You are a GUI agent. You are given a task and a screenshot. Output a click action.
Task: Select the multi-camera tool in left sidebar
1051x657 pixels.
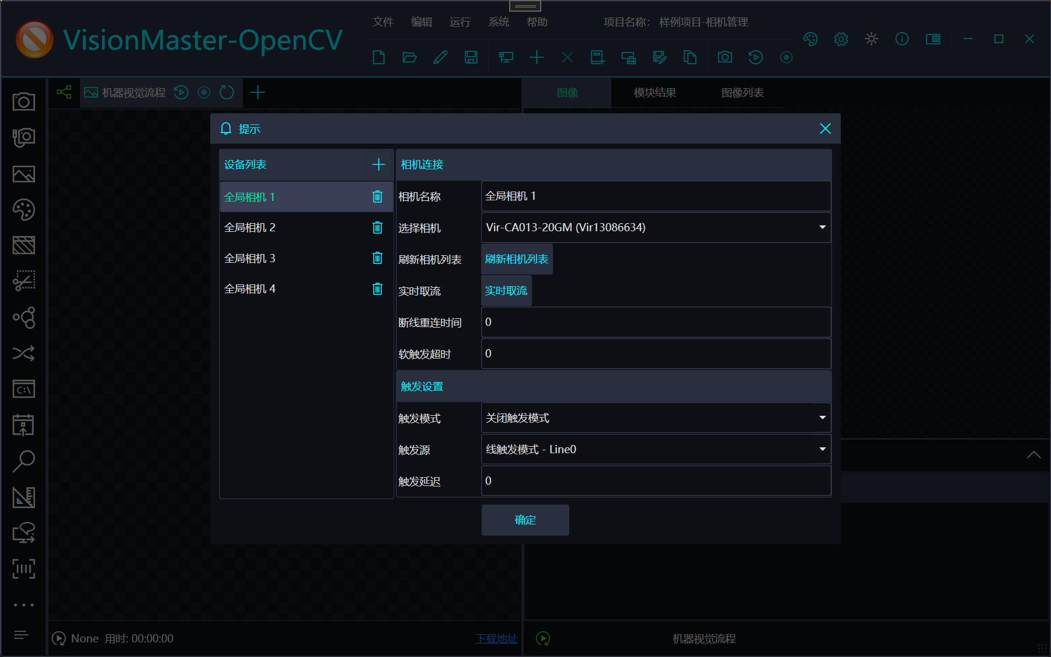point(24,138)
